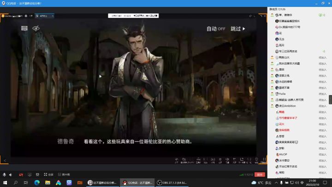Viewport: 332px width, 187px height.
Task: Close the emulator tab in shared window
Action: 53,16
